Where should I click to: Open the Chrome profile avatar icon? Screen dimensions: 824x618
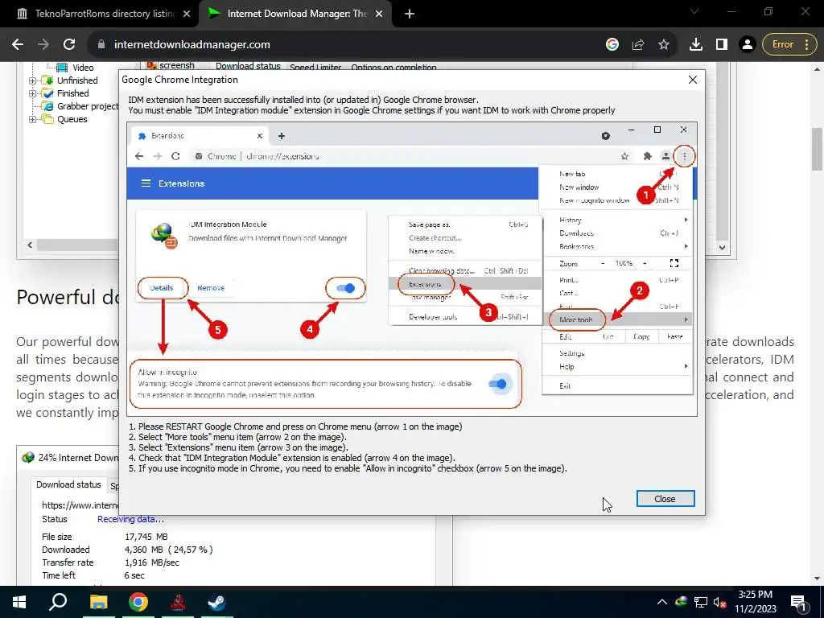(x=748, y=45)
